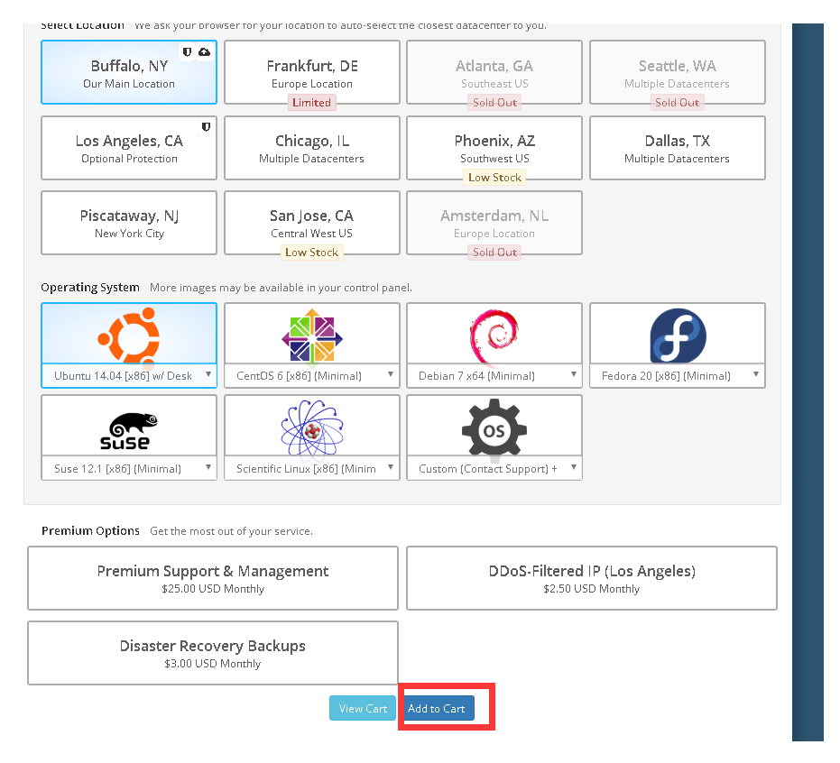
Task: Click the Sold Out badge under Atlanta
Action: point(494,102)
